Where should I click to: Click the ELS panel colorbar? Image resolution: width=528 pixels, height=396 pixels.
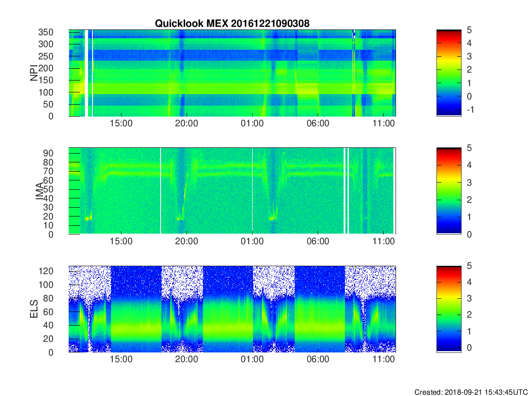coord(449,309)
